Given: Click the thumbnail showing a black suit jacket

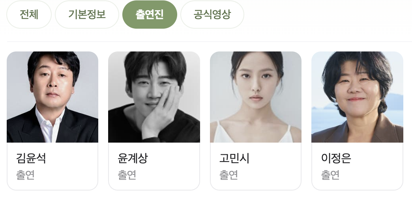Looking at the screenshot, I should pyautogui.click(x=52, y=97).
